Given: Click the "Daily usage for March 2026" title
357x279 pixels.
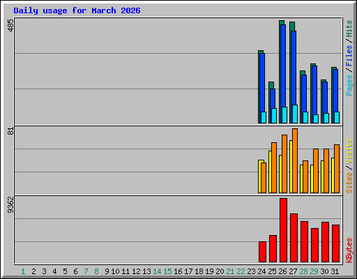Looking at the screenshot, I should [77, 10].
